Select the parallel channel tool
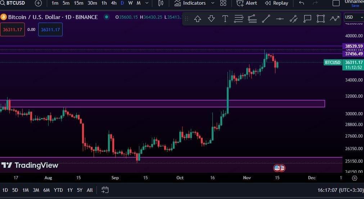Screen dimensions: 364x199 pos(293,19)
